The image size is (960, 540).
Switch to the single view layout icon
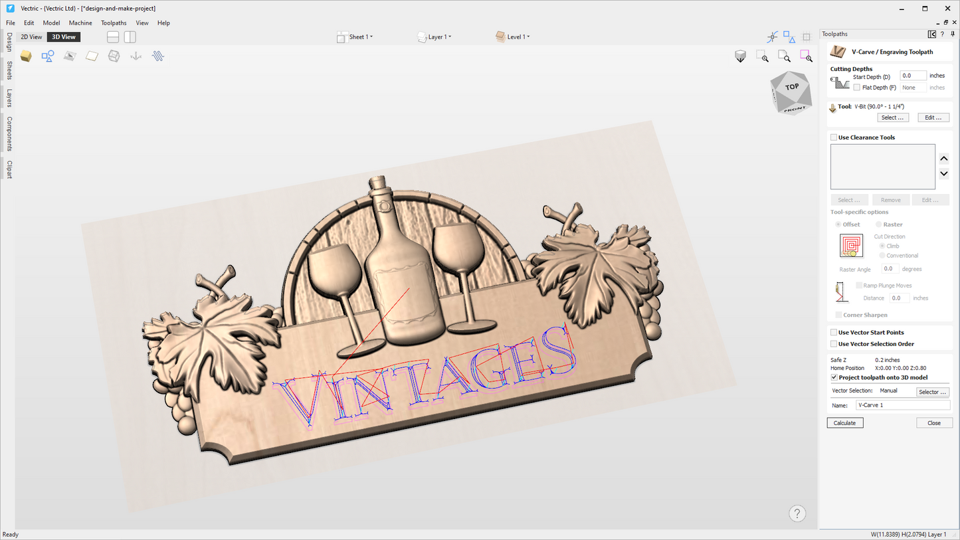112,37
